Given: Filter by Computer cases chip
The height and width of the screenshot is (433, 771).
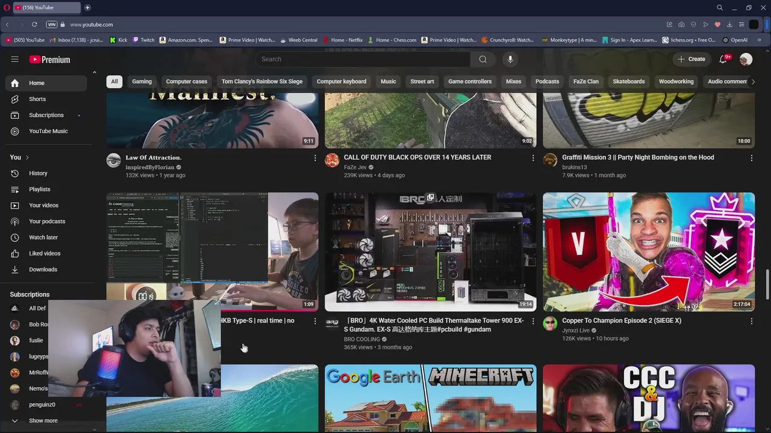Looking at the screenshot, I should (187, 81).
